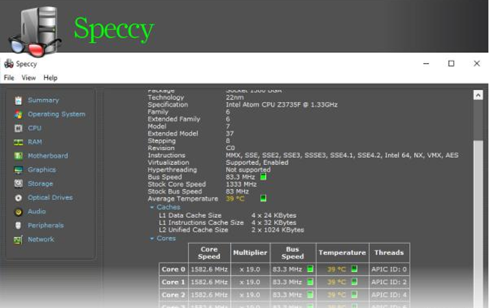Open the File menu

click(x=9, y=77)
